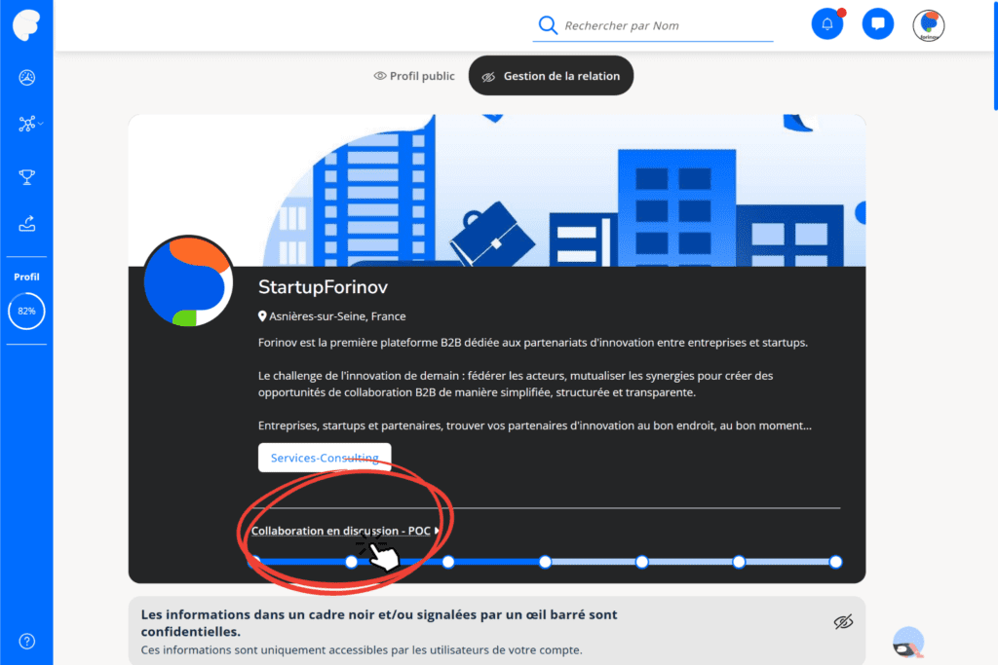Click the location pin icon
Image resolution: width=998 pixels, height=665 pixels.
coord(261,316)
